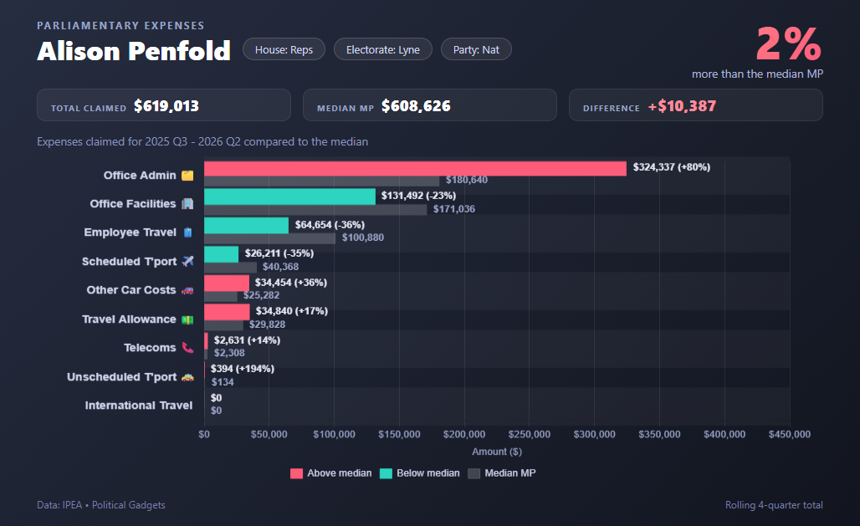Click the Scheduled T'port airplane icon
Viewport: 860px width, 526px height.
click(187, 261)
